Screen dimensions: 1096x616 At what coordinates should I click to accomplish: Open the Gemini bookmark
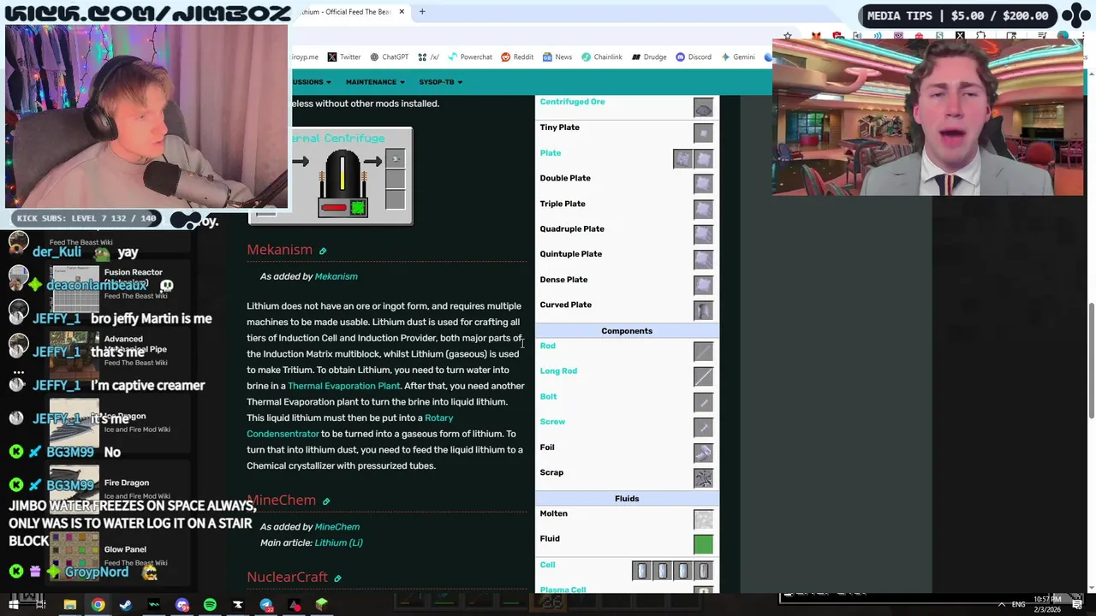[x=737, y=57]
